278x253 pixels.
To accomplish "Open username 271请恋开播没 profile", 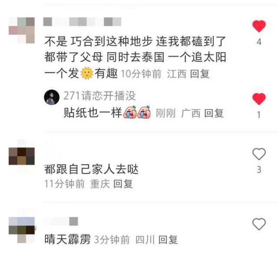I will click(100, 96).
